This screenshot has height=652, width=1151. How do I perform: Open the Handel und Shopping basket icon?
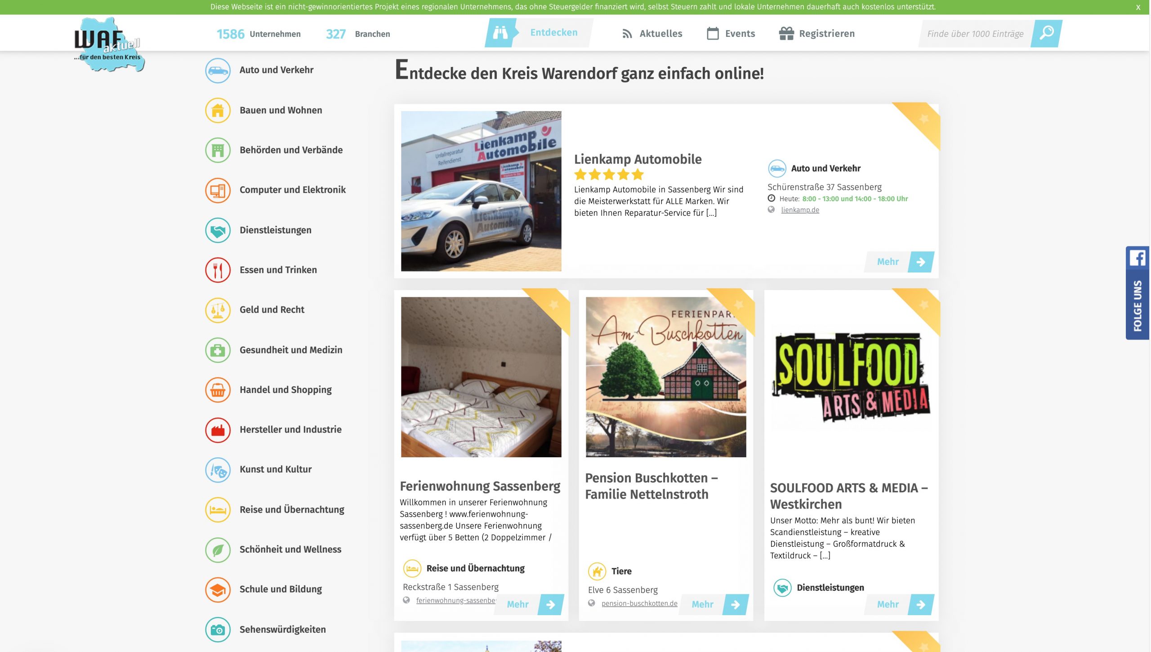[218, 390]
